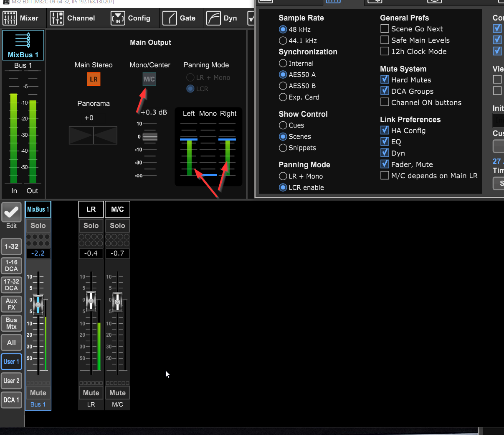Show the Aux FX layer
The image size is (504, 435).
tap(11, 304)
